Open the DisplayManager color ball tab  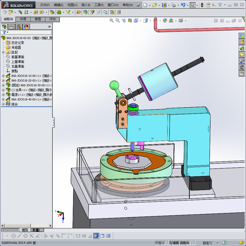click(26, 27)
